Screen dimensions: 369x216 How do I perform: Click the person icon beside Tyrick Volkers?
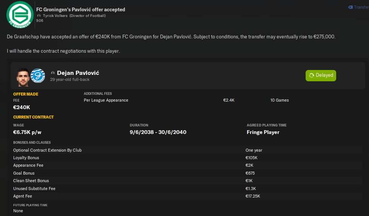click(39, 16)
